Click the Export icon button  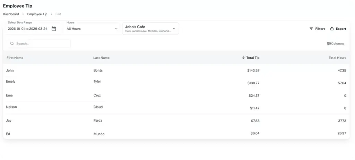click(x=338, y=29)
